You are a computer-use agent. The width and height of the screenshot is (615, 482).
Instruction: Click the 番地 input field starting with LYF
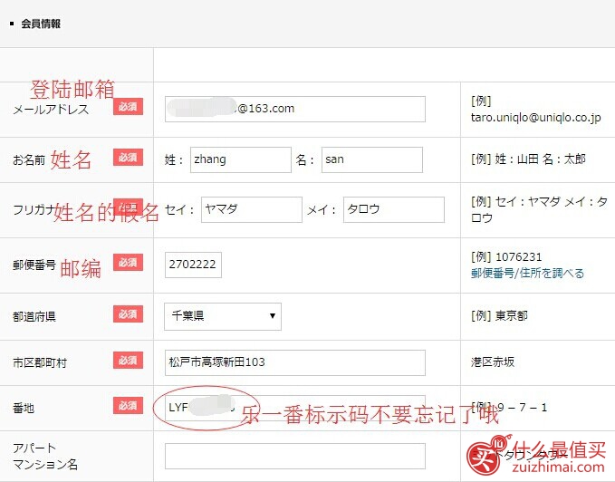pos(295,408)
